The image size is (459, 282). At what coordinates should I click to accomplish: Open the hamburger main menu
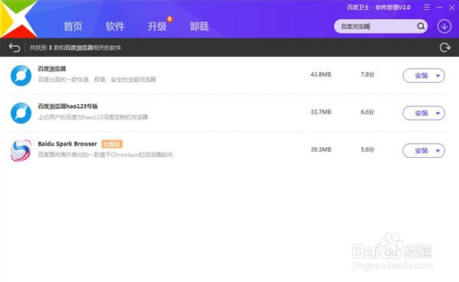coord(427,8)
